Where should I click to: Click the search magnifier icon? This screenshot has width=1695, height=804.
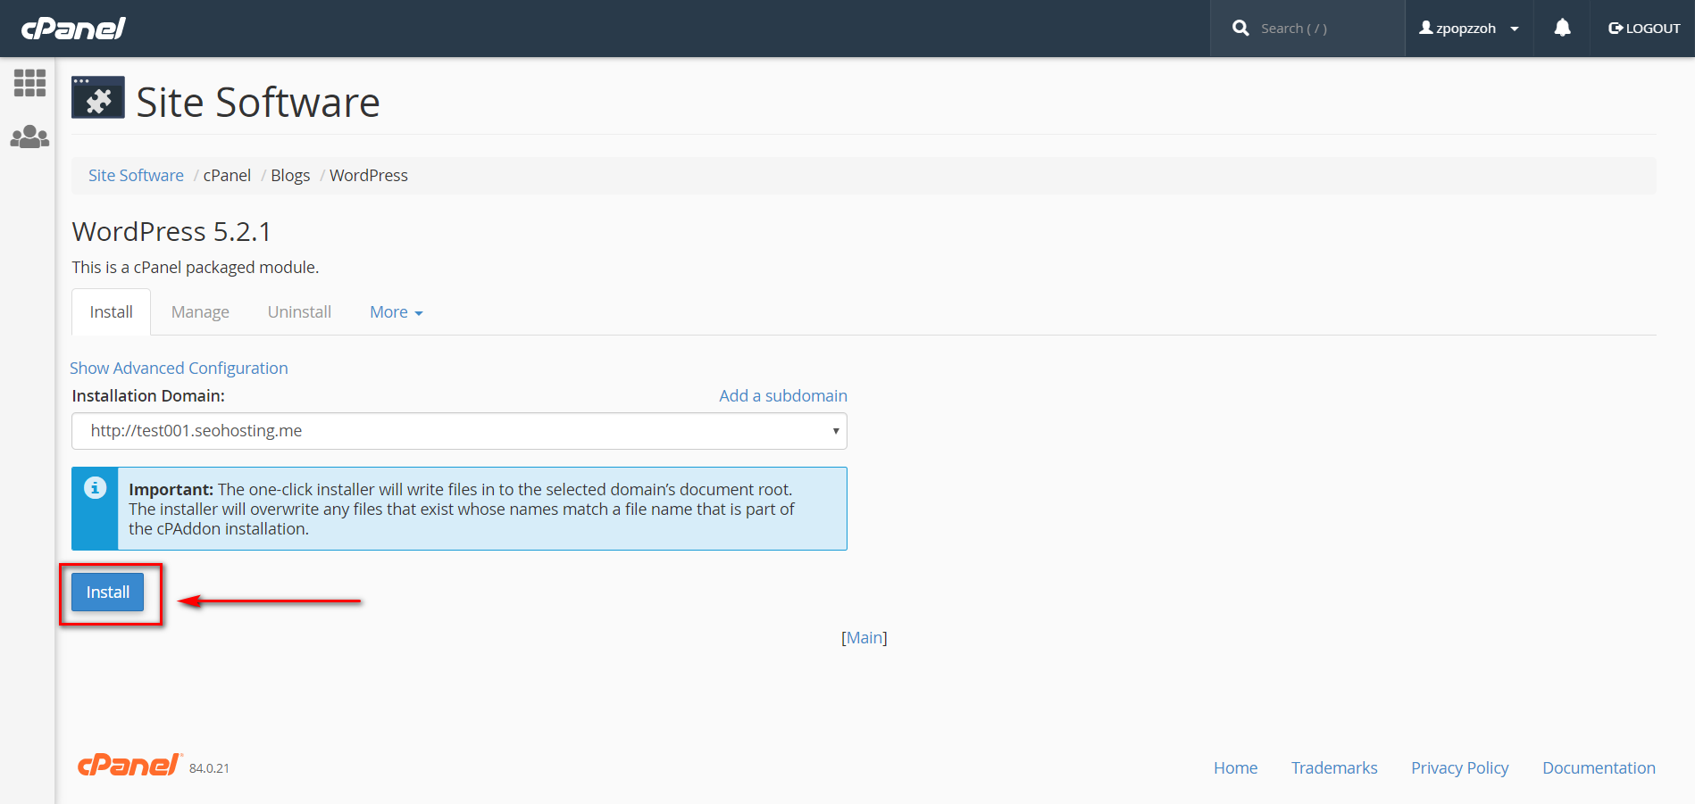(1240, 29)
